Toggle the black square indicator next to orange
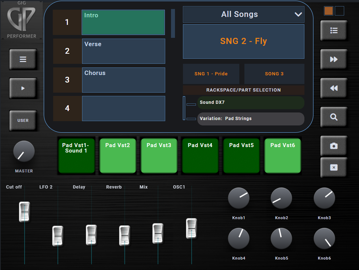359x270 pixels. [339, 11]
